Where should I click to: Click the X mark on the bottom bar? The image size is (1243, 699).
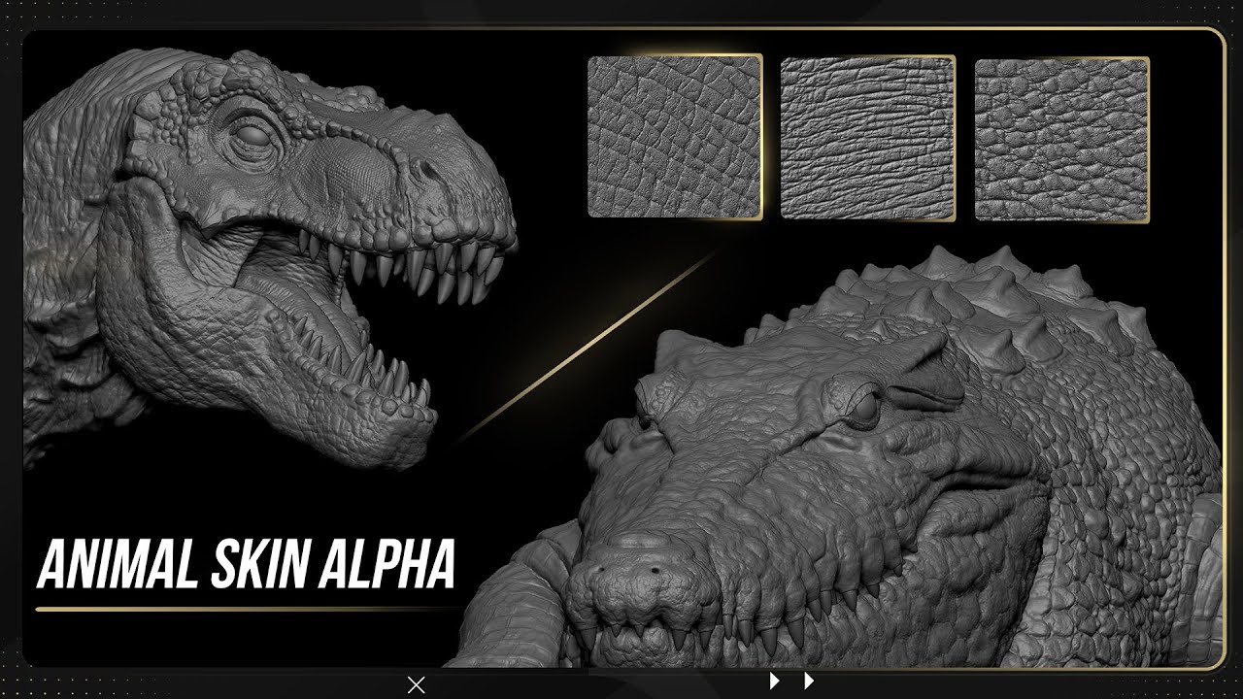[x=417, y=685]
